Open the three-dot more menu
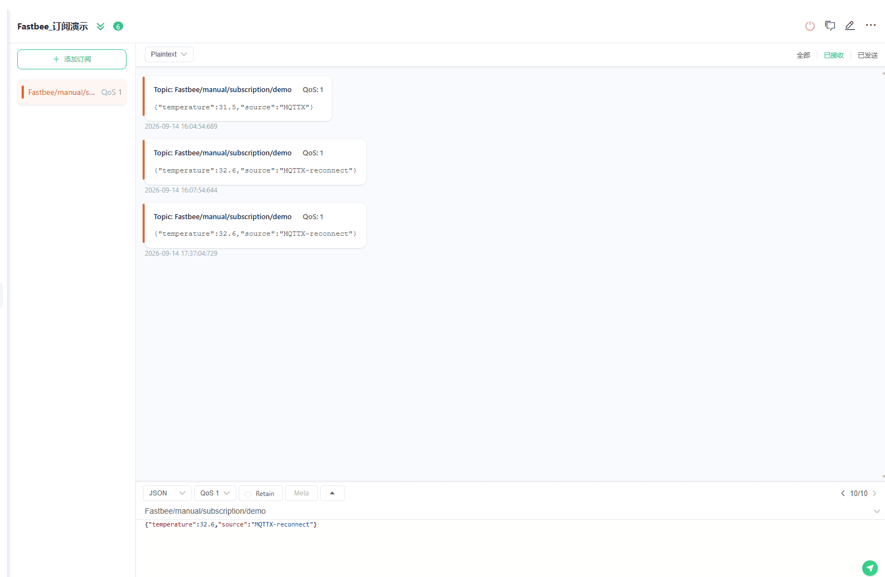 click(x=871, y=25)
